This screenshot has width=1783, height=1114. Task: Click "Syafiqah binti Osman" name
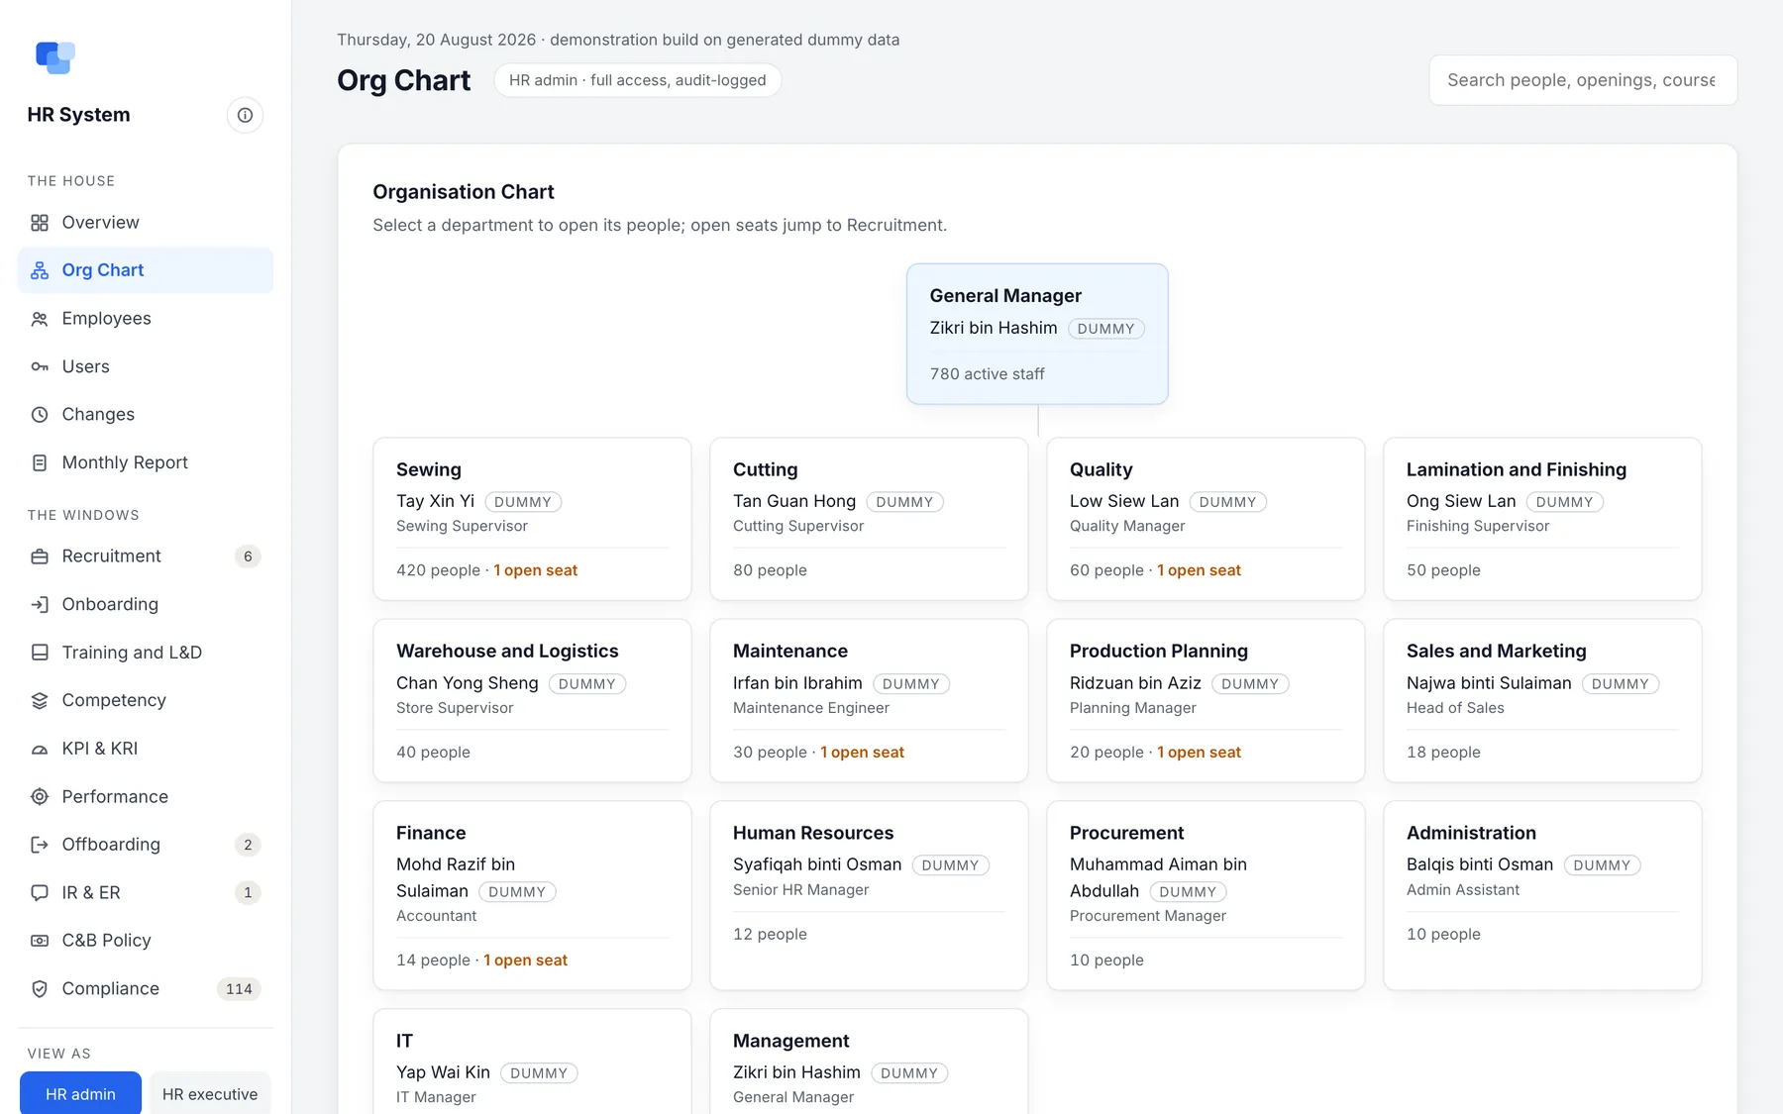pos(817,864)
